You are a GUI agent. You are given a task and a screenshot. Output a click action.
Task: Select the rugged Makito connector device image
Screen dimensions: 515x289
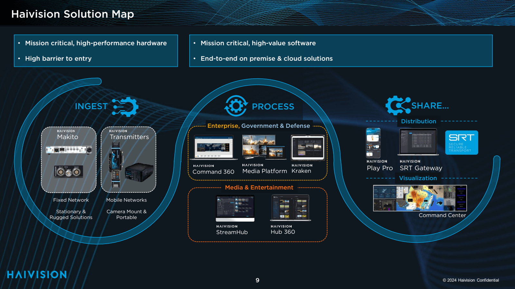[x=69, y=172]
